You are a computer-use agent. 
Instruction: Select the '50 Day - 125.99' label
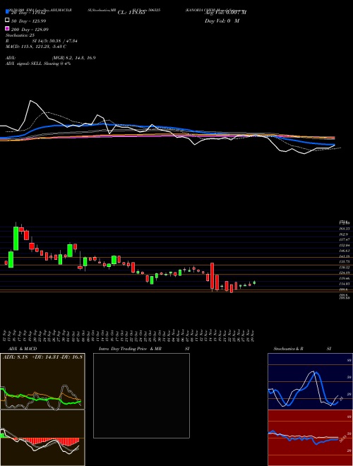click(29, 21)
